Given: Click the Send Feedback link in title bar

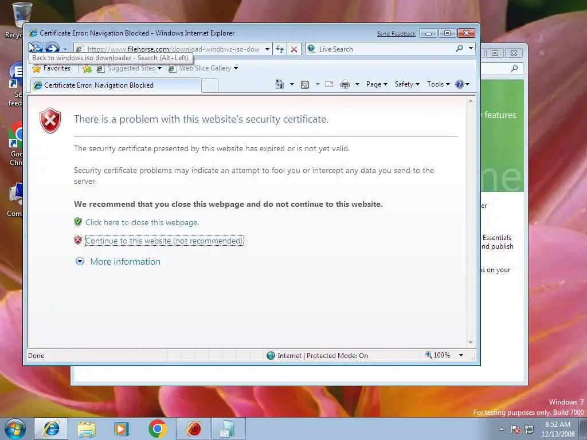Looking at the screenshot, I should [x=396, y=34].
